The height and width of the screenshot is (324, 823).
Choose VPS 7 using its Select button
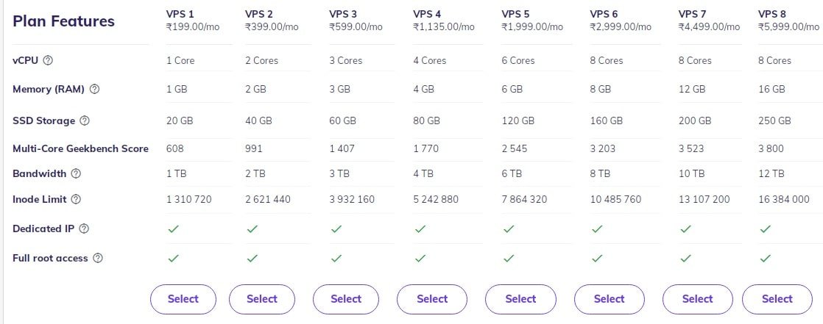pos(698,299)
